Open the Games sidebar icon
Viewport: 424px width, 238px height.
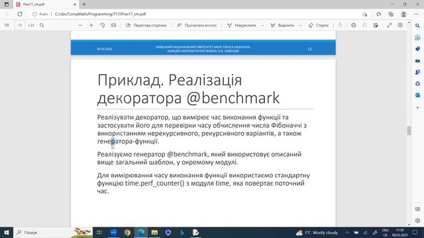coord(417,72)
